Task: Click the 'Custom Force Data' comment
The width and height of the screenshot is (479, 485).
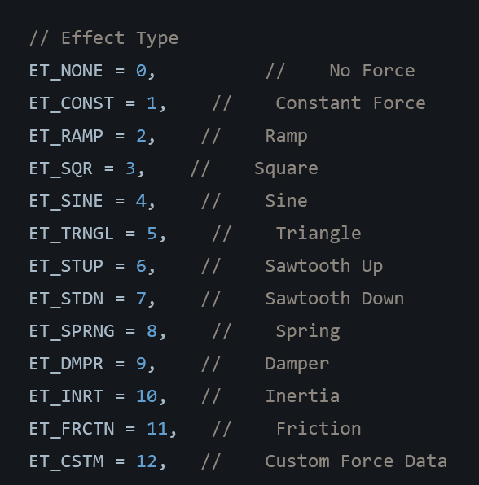Action: [356, 461]
